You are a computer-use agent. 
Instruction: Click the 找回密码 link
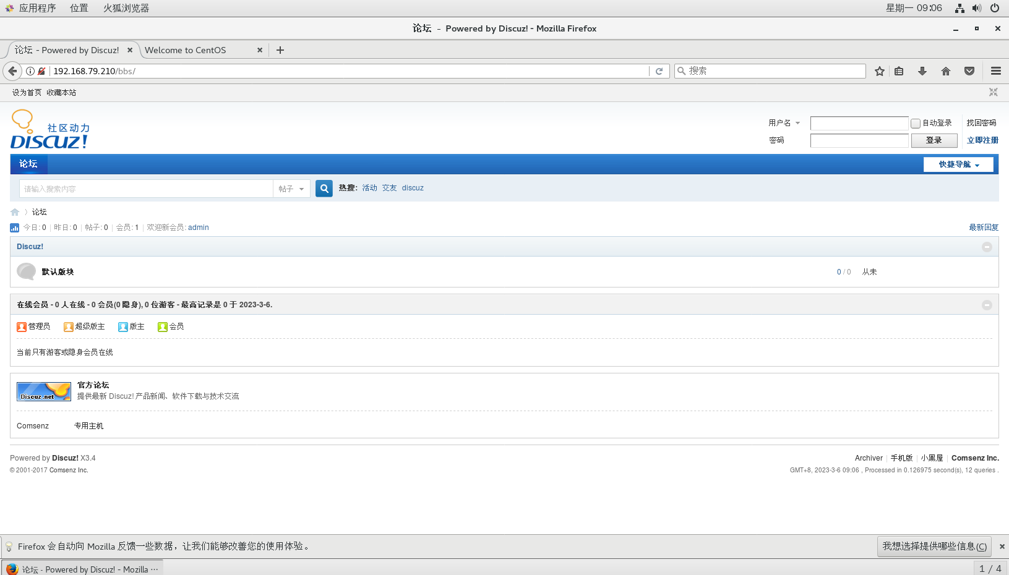(x=981, y=123)
